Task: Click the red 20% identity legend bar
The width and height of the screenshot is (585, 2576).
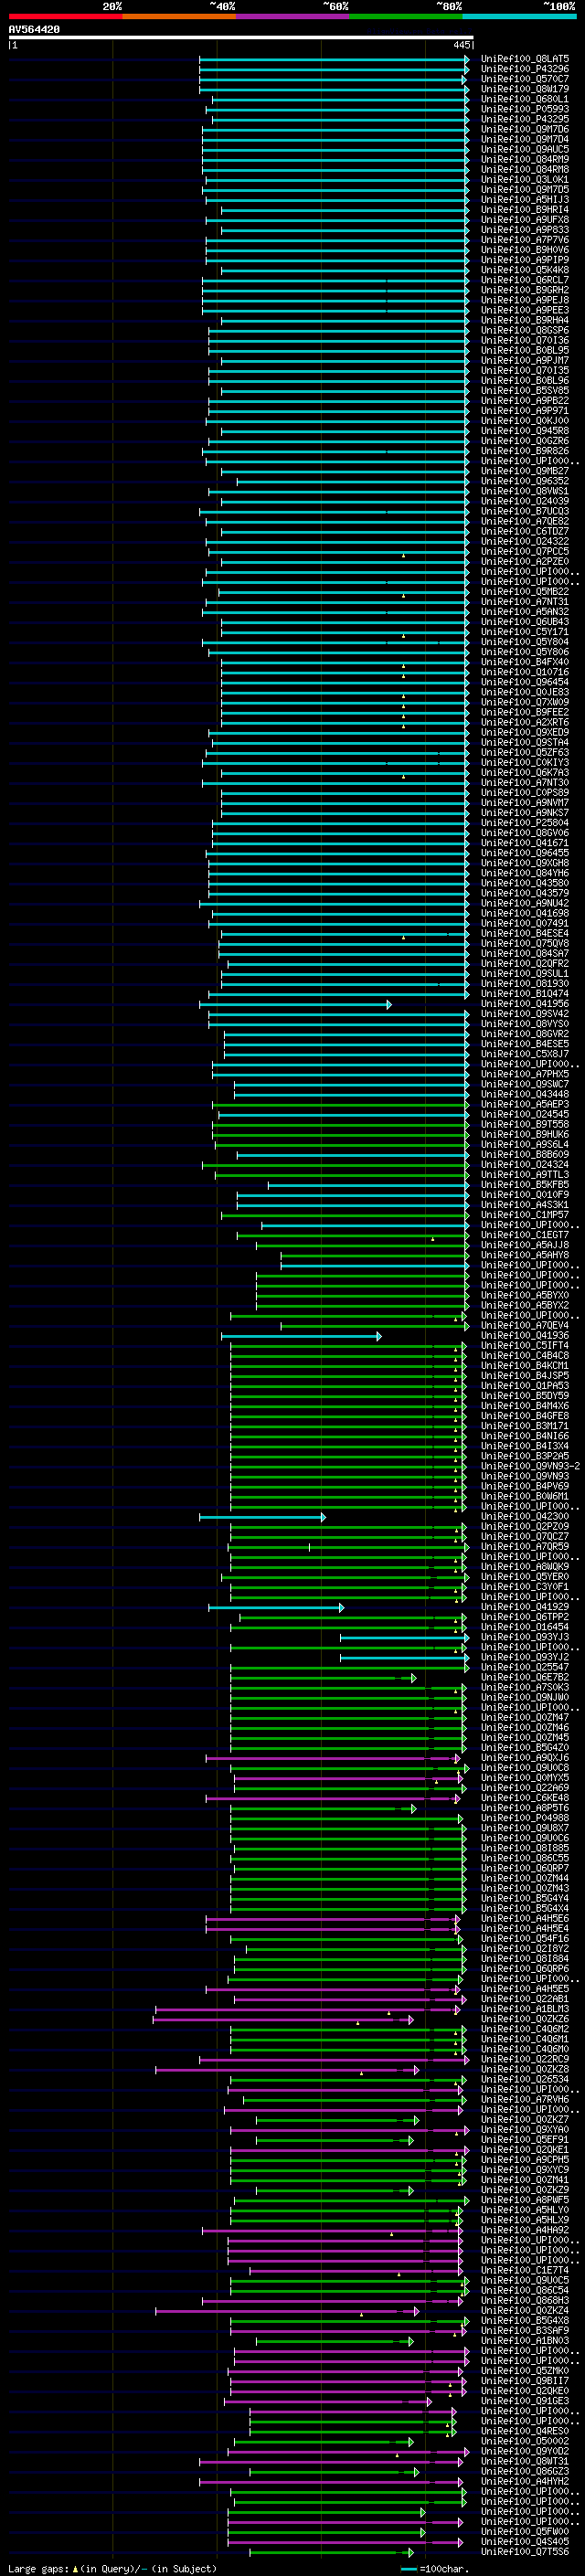Action: [x=65, y=16]
